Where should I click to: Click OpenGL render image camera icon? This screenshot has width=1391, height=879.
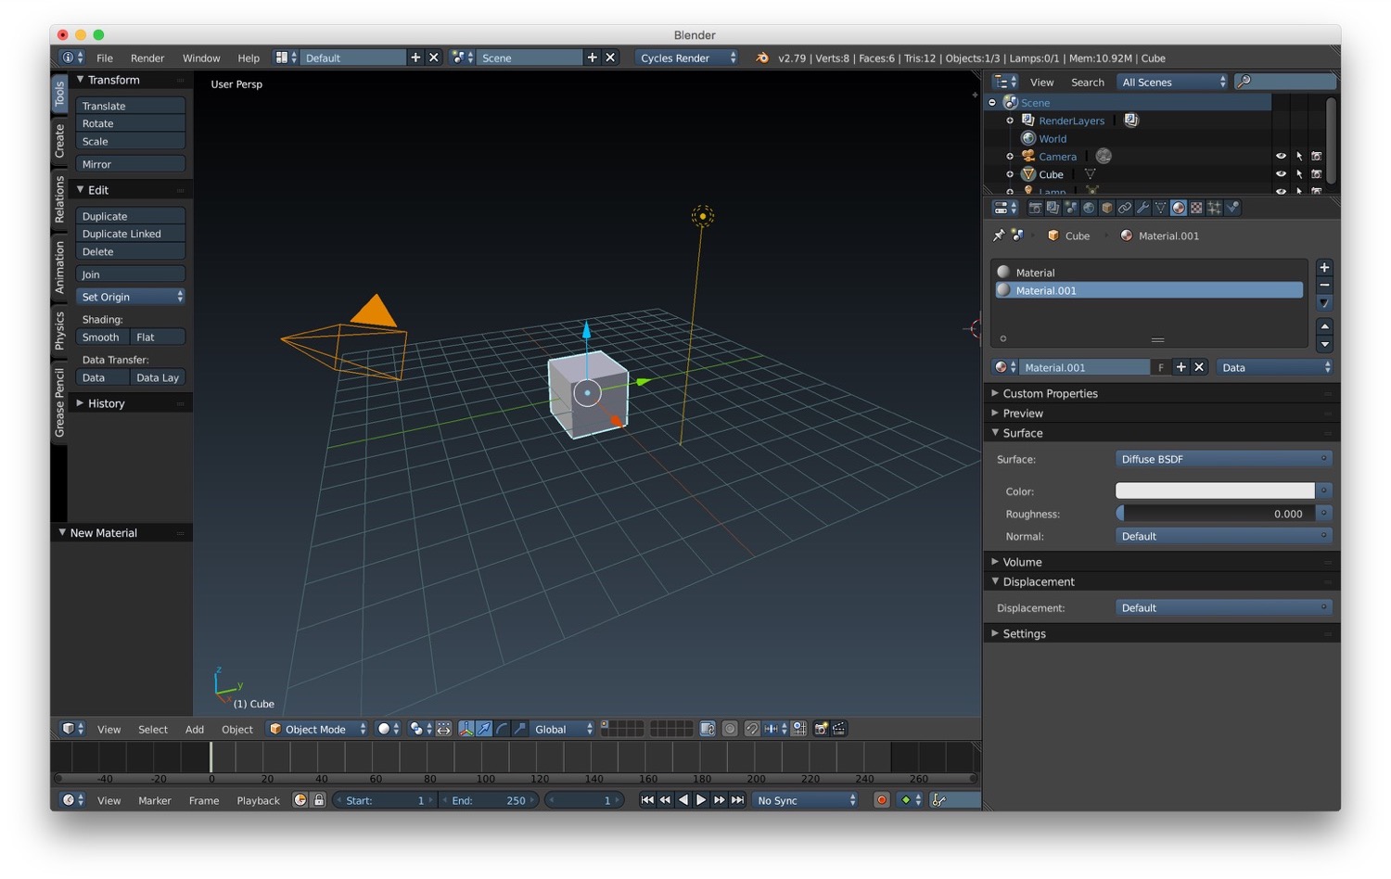(821, 729)
